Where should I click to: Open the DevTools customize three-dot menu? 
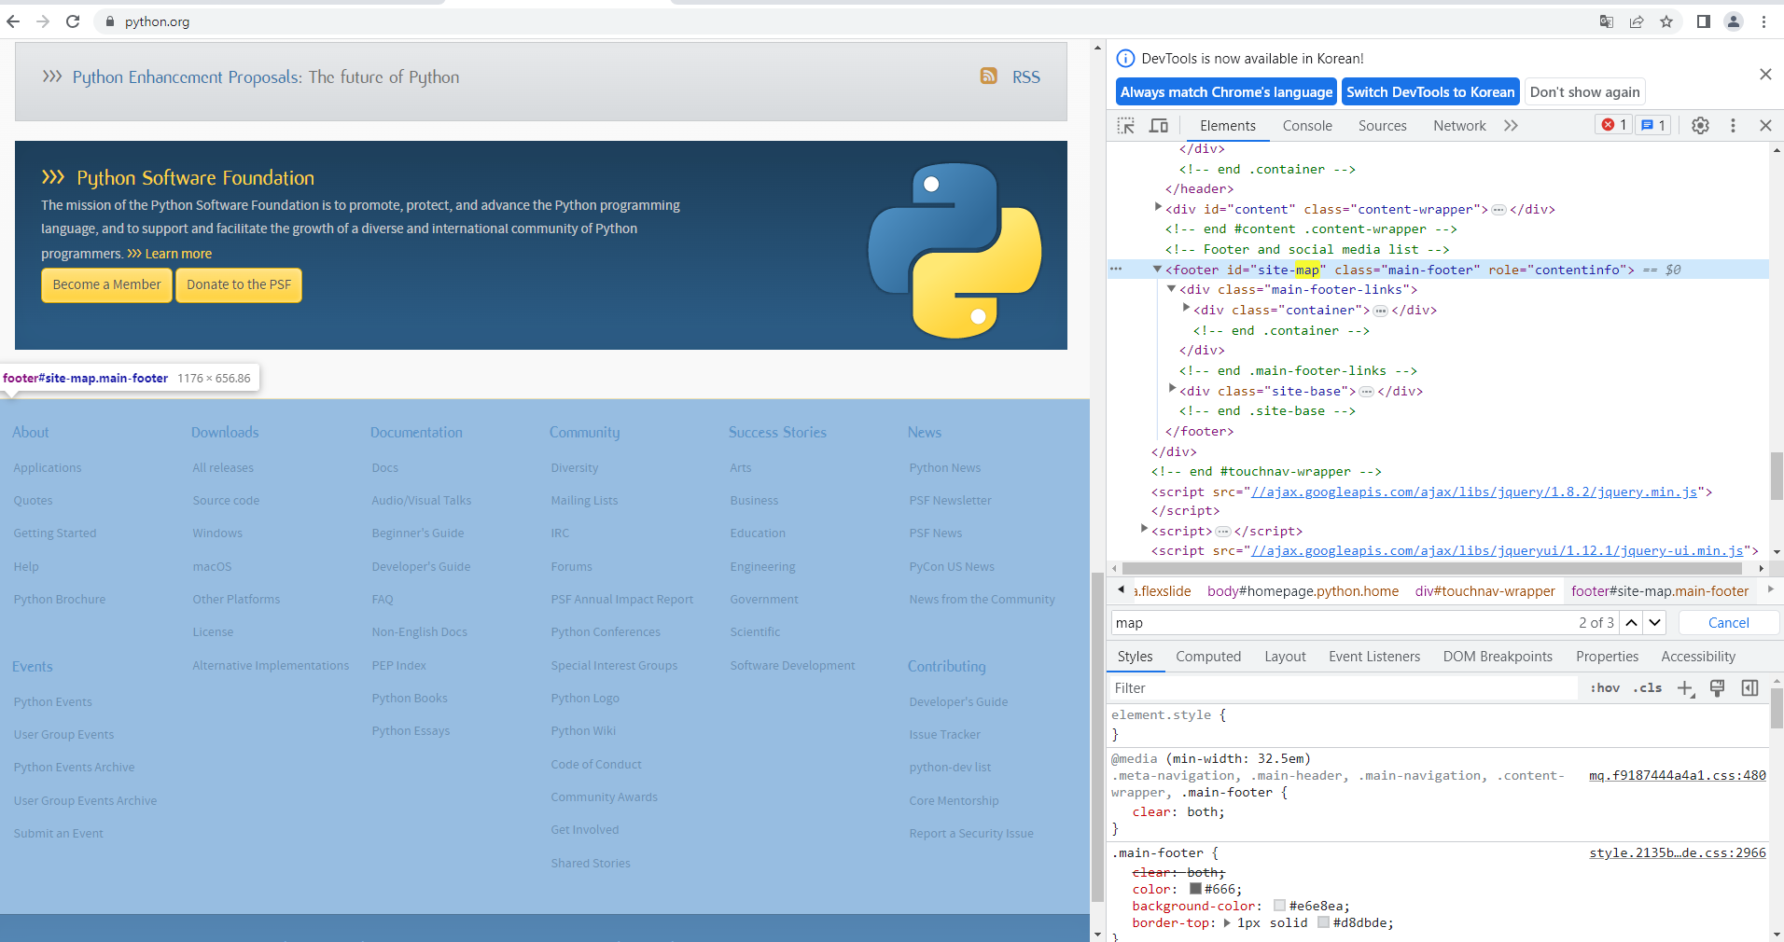(x=1734, y=125)
